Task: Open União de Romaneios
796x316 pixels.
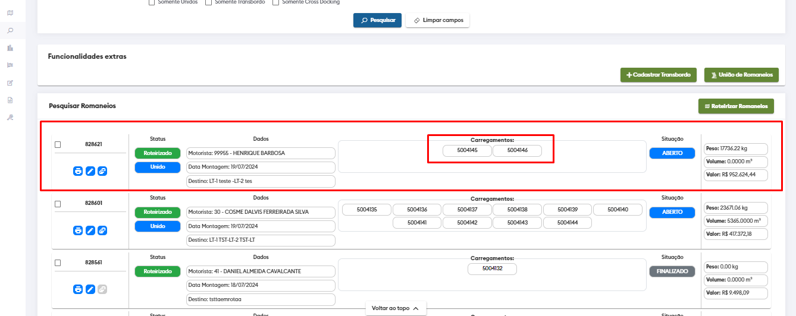Action: tap(741, 75)
